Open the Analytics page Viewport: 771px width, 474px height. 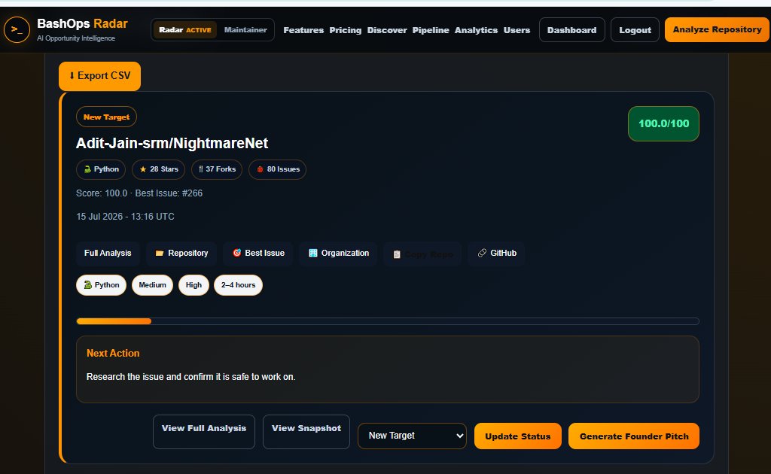476,30
